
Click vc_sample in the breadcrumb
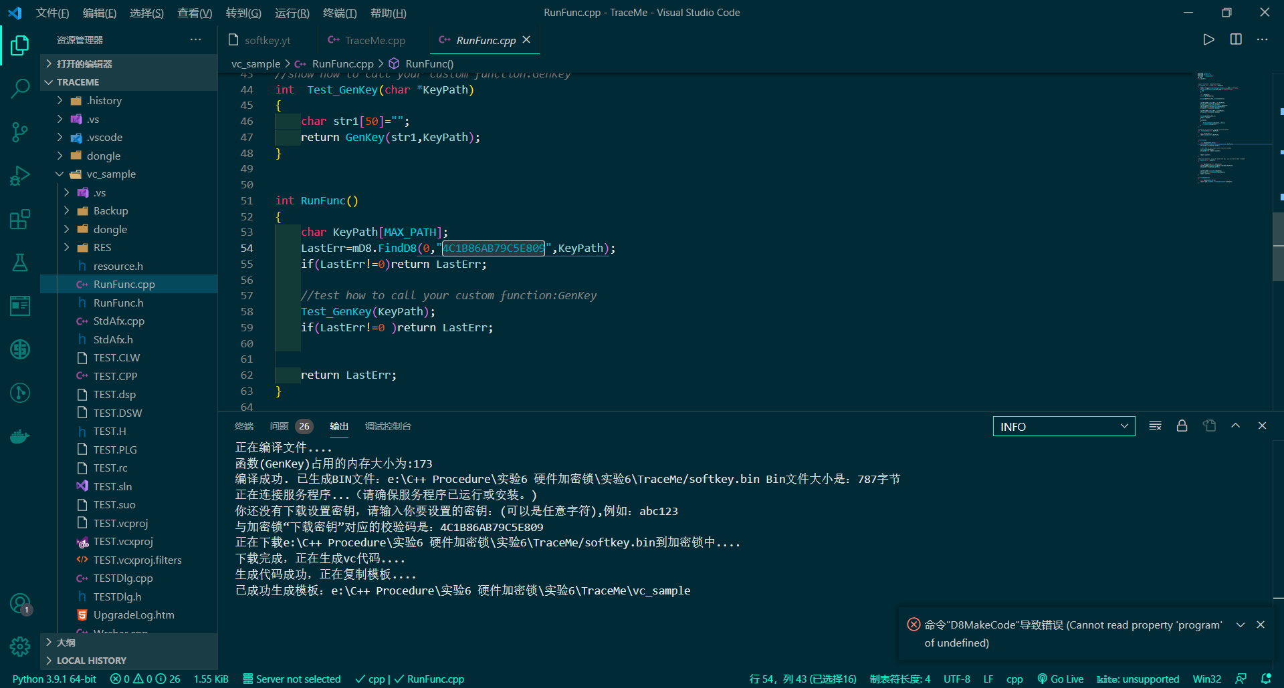click(x=255, y=63)
